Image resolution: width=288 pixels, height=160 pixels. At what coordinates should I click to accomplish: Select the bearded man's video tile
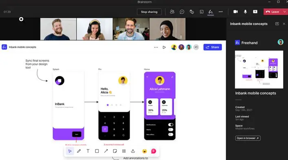click(x=58, y=29)
